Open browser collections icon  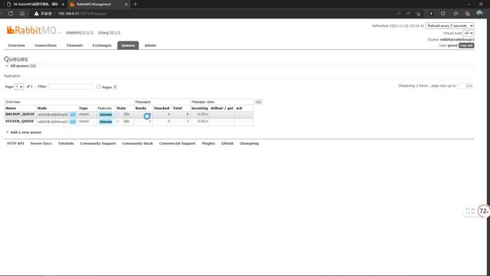468,14
